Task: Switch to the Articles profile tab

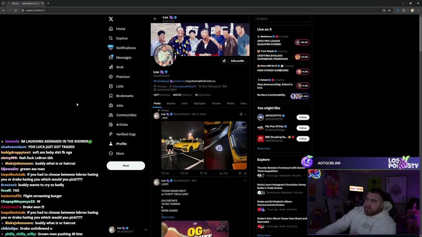Action: click(x=216, y=103)
